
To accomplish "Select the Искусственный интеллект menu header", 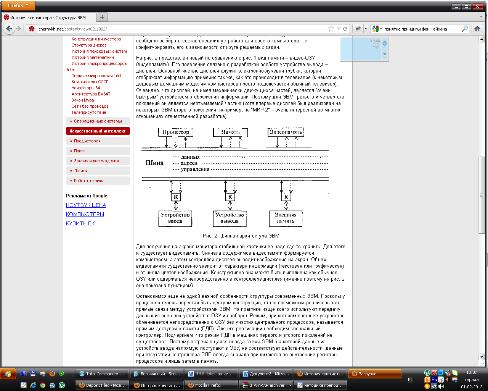I will click(x=98, y=131).
